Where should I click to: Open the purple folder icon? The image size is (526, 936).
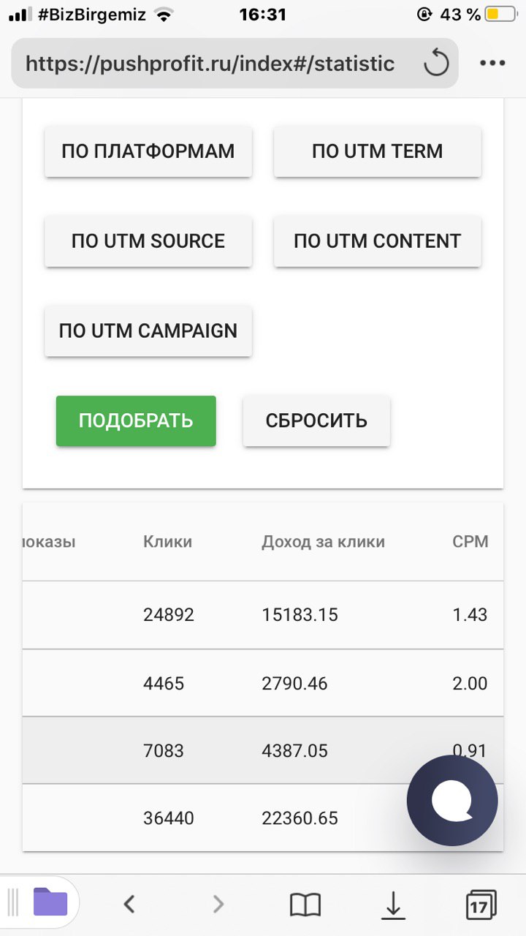(50, 903)
